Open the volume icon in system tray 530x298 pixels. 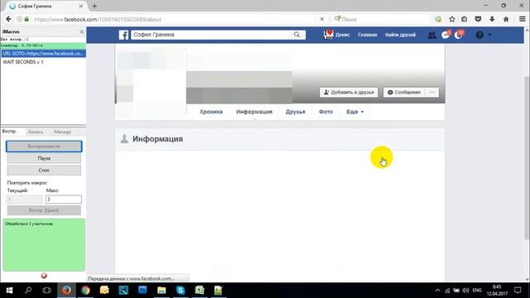(465, 291)
